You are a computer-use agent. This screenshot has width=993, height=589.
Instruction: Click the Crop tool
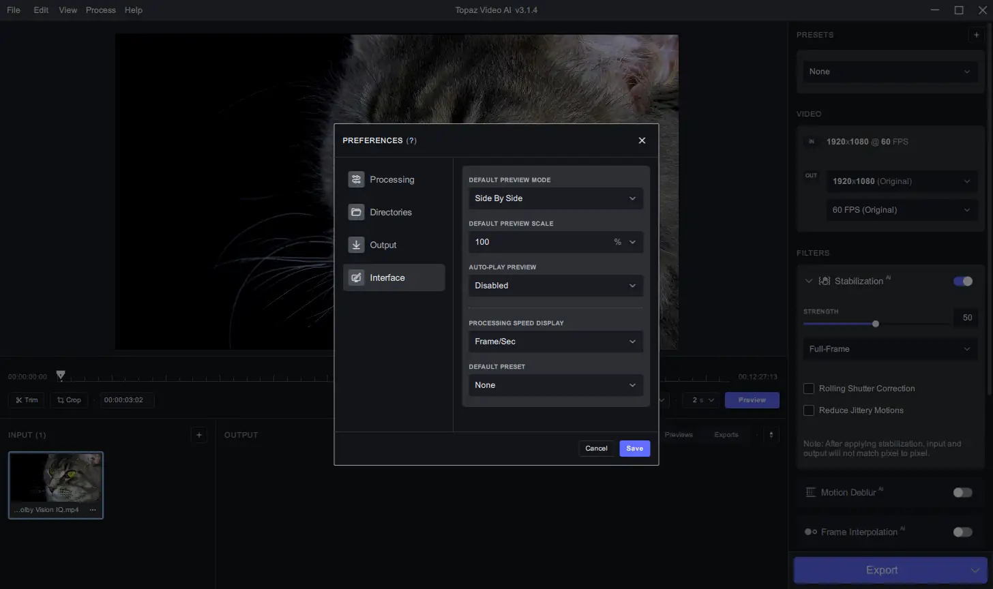pyautogui.click(x=69, y=400)
